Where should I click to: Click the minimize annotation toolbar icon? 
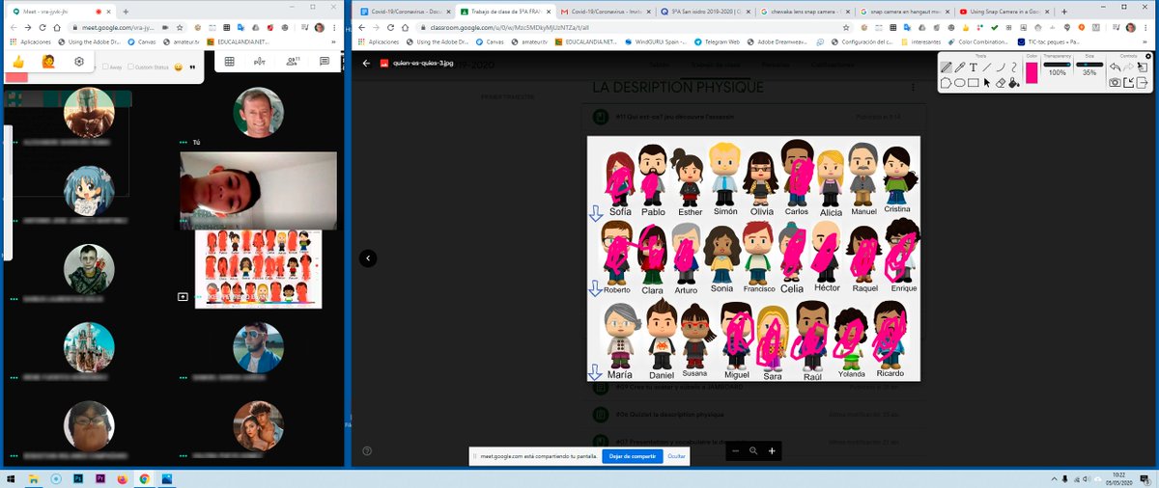coord(1129,83)
